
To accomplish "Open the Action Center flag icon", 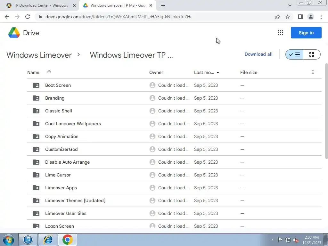I will click(x=280, y=240).
